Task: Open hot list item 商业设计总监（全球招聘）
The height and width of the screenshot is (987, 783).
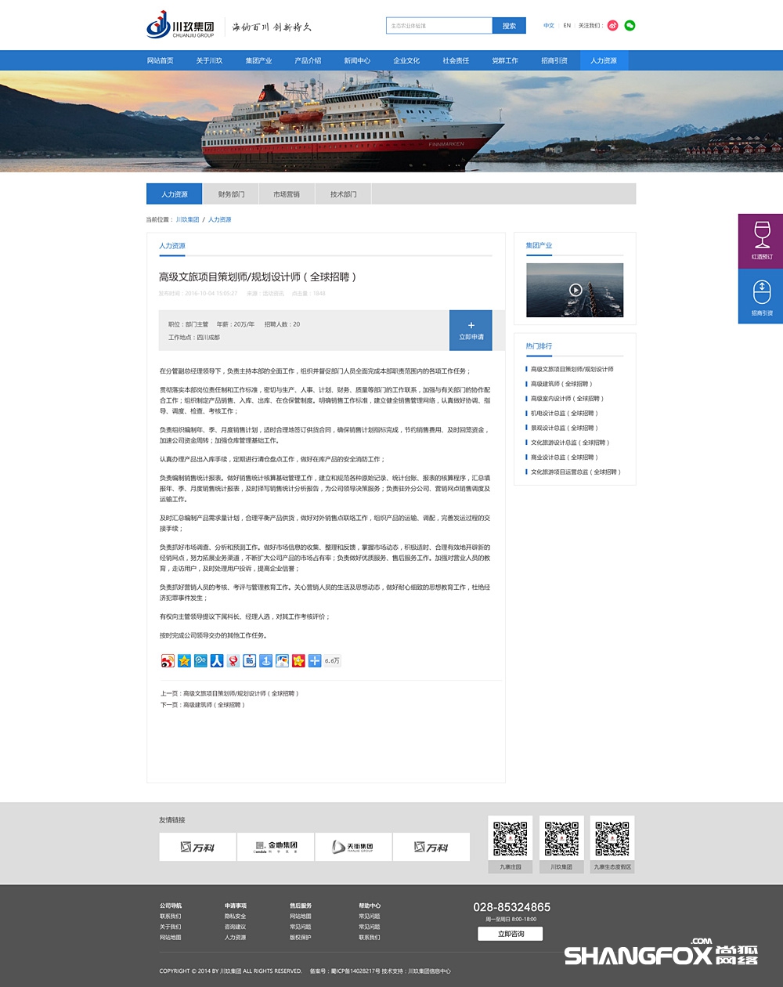Action: click(x=565, y=457)
